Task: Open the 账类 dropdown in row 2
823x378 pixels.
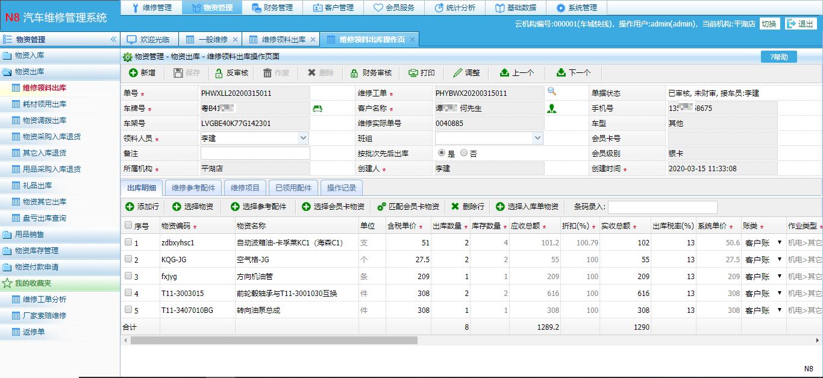Action: click(763, 259)
